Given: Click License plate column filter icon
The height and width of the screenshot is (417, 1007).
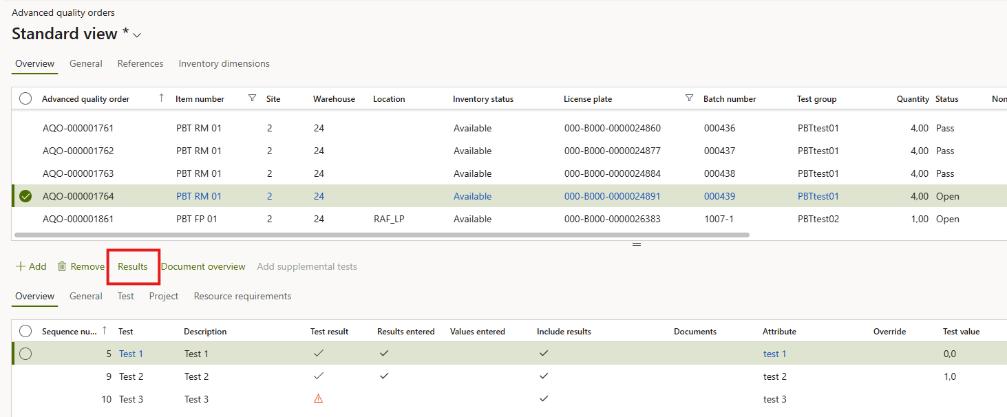Looking at the screenshot, I should click(x=689, y=98).
